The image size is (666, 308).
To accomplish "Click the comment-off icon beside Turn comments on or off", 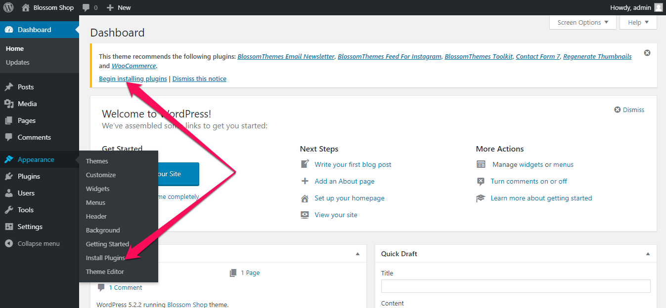I will point(481,181).
